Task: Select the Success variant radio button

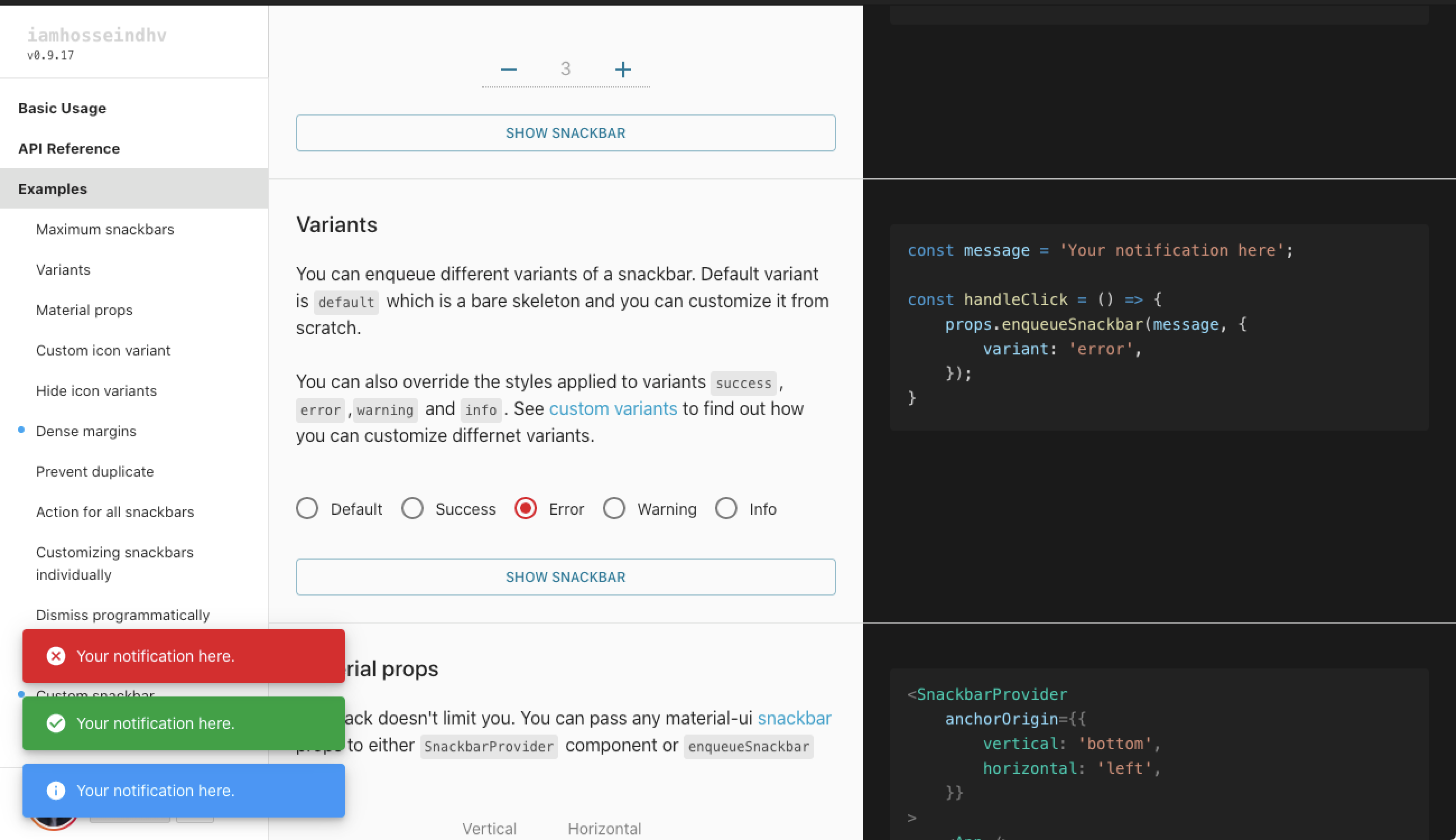Action: click(x=412, y=508)
